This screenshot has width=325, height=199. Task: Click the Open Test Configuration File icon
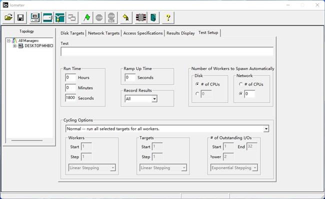tap(8, 17)
